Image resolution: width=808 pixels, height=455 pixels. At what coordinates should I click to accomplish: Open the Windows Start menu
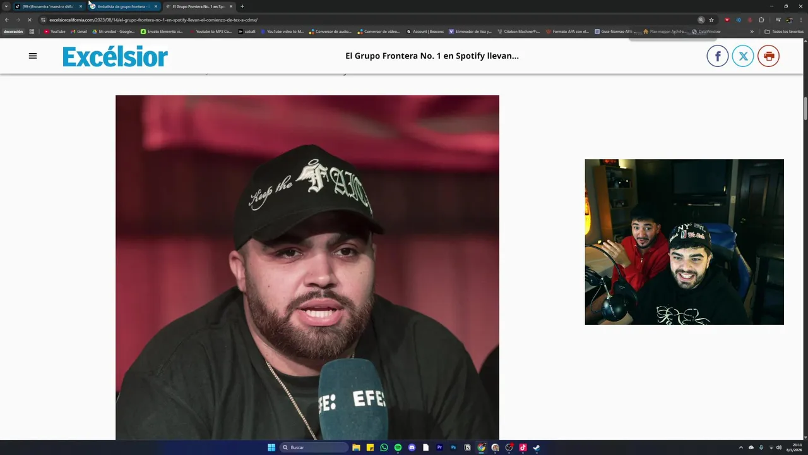(x=271, y=447)
